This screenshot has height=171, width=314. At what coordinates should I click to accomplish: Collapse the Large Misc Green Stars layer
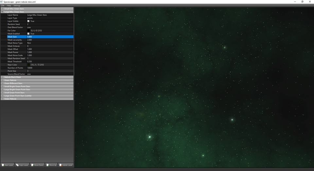pos(2,12)
